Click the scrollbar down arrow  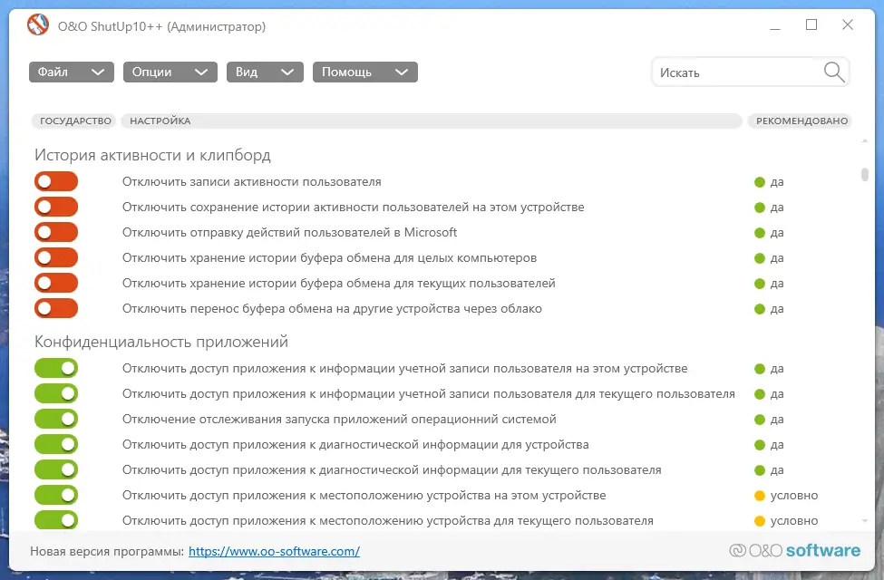865,521
